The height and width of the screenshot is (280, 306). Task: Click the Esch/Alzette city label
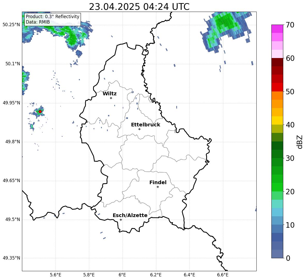point(130,215)
